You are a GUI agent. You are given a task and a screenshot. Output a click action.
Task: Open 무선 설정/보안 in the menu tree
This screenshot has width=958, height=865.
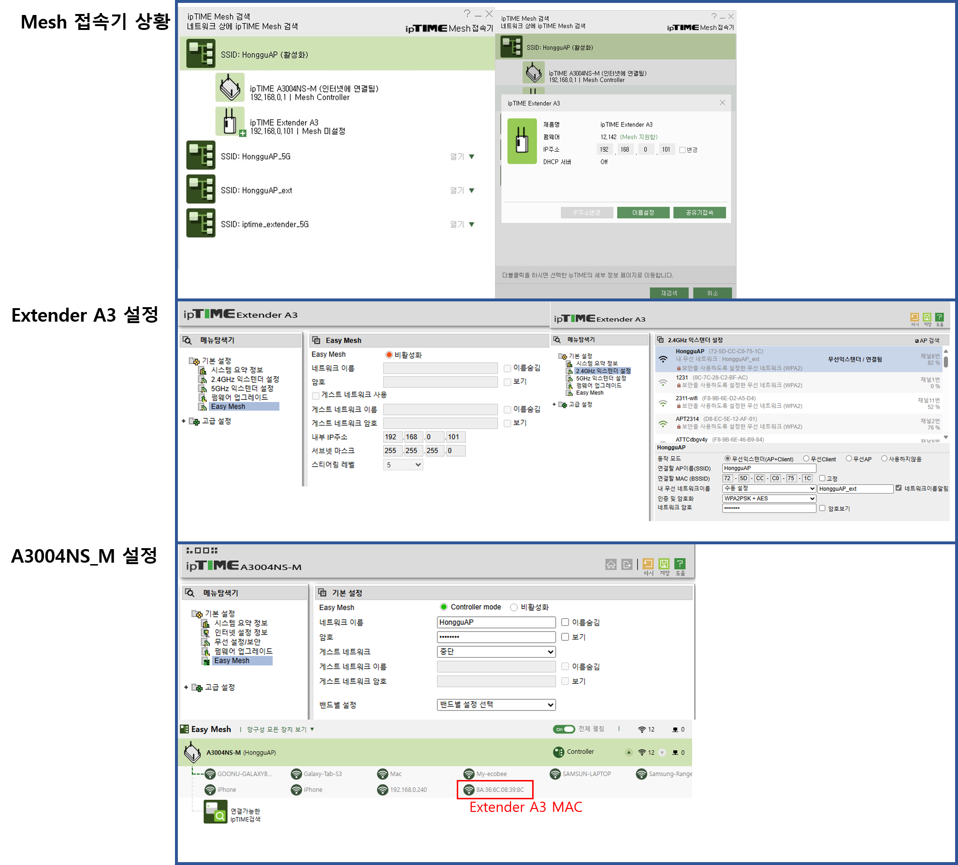tap(237, 642)
